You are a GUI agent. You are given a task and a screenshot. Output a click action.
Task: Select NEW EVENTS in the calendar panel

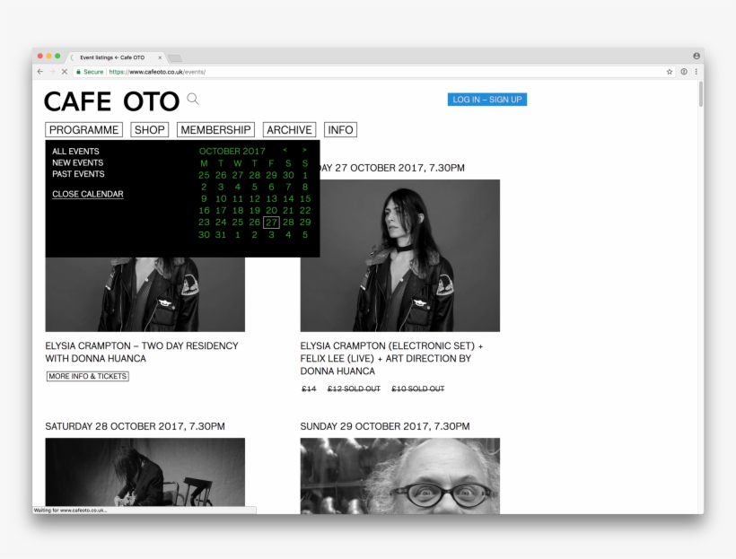click(x=77, y=162)
